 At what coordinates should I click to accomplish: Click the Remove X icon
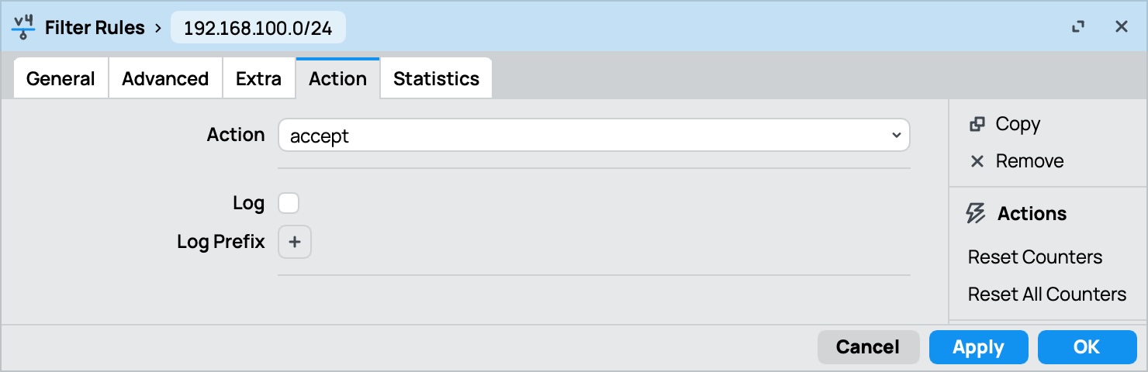click(x=977, y=161)
